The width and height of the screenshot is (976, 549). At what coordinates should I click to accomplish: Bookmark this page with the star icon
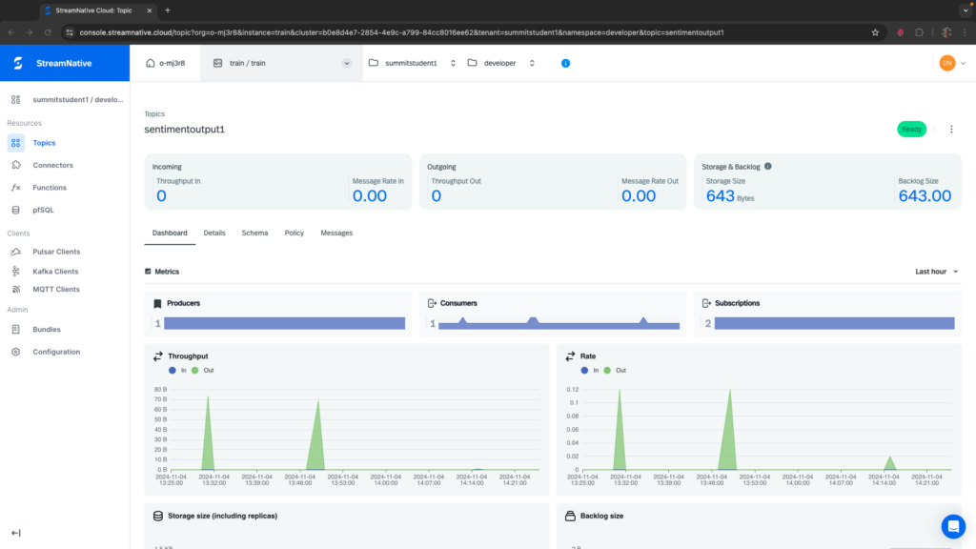coord(875,31)
